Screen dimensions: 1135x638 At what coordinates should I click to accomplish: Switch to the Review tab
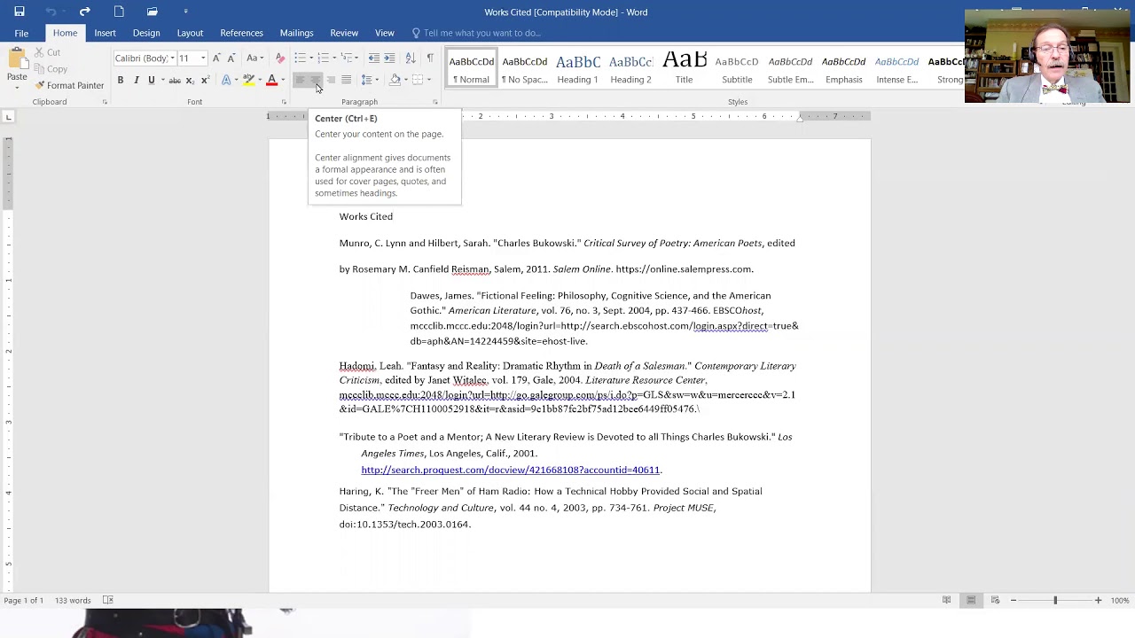[x=344, y=33]
